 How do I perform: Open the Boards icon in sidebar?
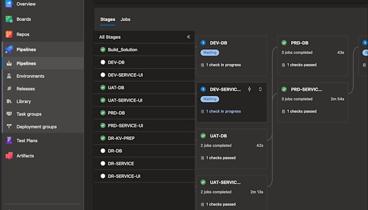[x=9, y=19]
